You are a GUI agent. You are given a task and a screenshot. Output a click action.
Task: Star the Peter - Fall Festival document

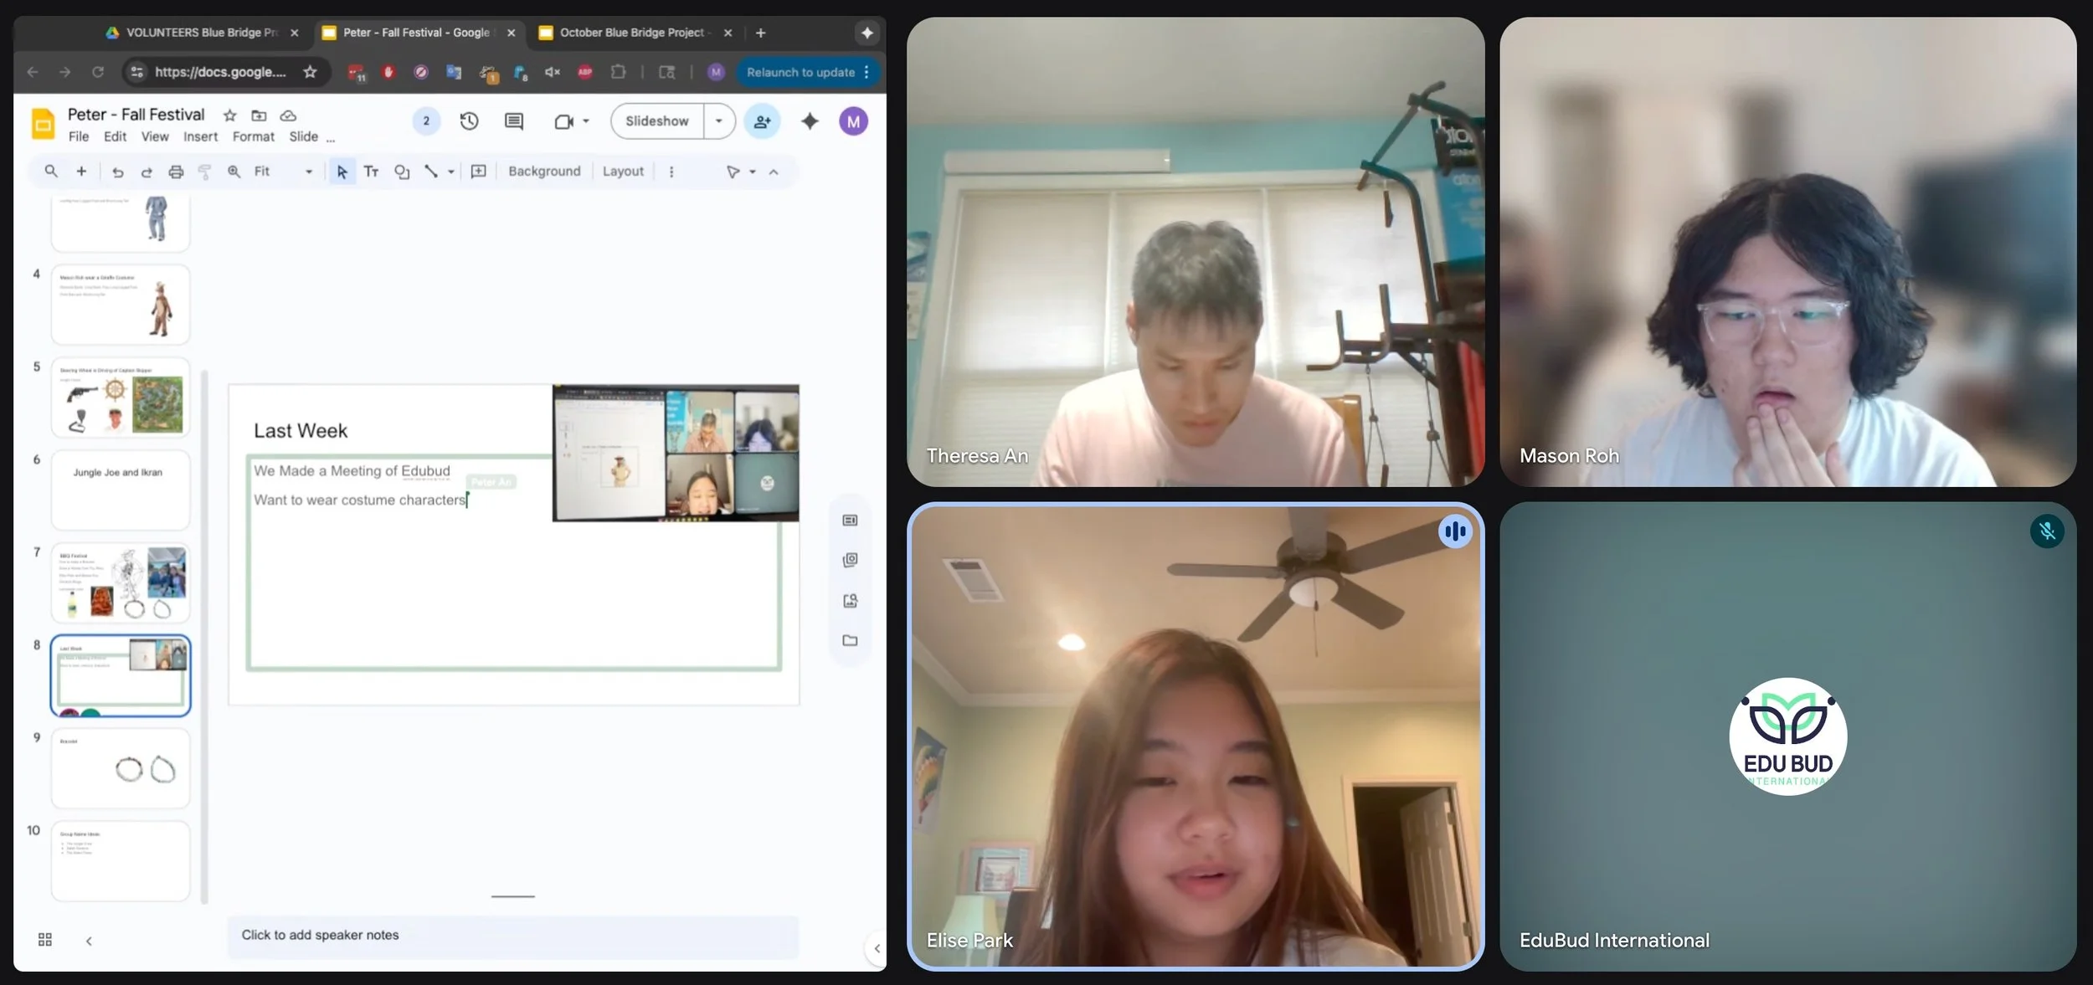pos(229,115)
